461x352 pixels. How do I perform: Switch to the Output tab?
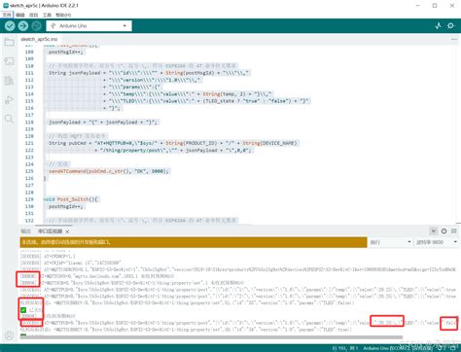click(25, 231)
